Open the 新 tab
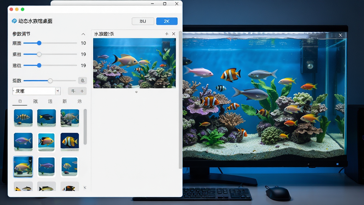Image resolution: width=364 pixels, height=205 pixels. click(65, 101)
